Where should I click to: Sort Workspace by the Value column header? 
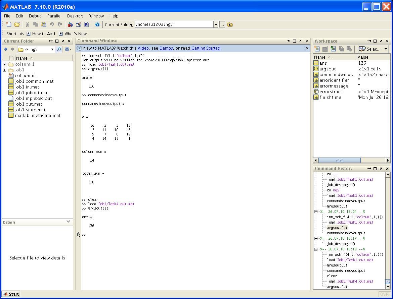click(x=374, y=57)
